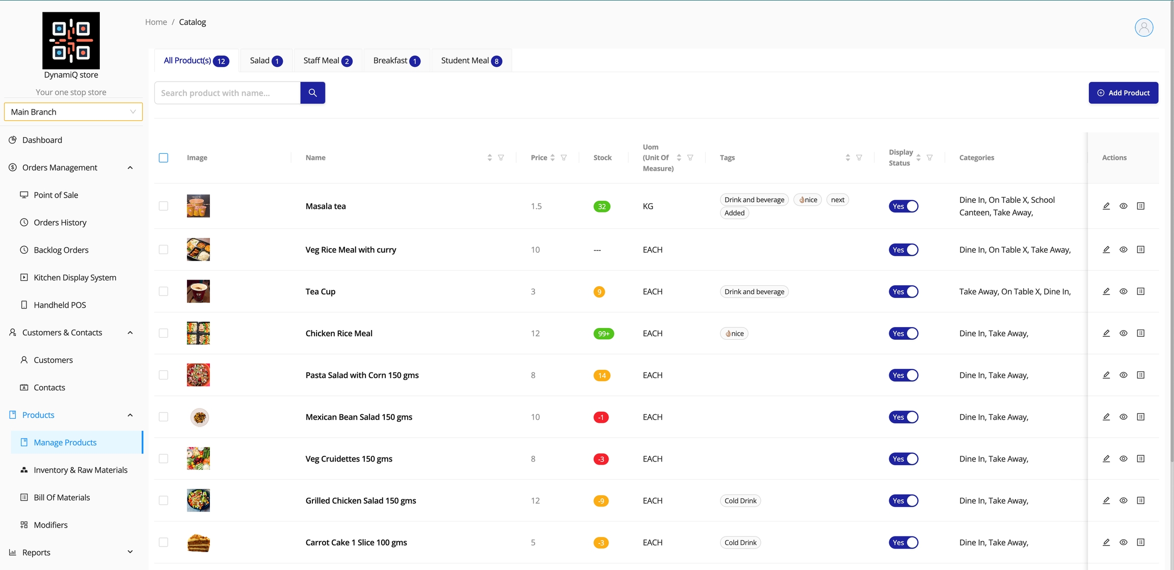This screenshot has height=570, width=1174.
Task: Switch to the Student Meal tab
Action: coord(471,61)
